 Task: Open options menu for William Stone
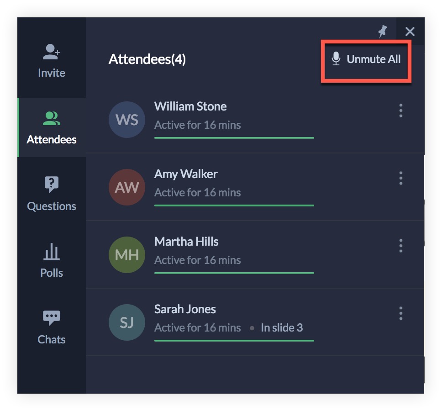(400, 111)
